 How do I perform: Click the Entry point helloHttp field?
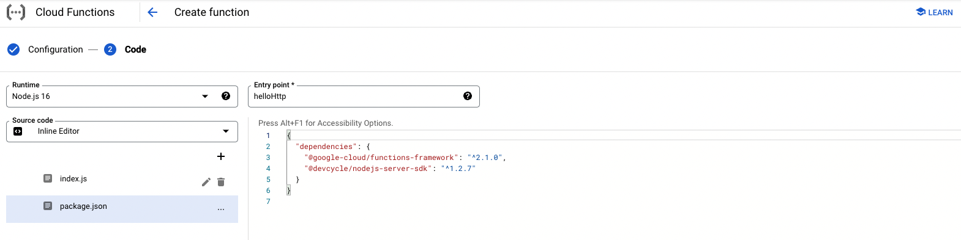click(x=355, y=96)
